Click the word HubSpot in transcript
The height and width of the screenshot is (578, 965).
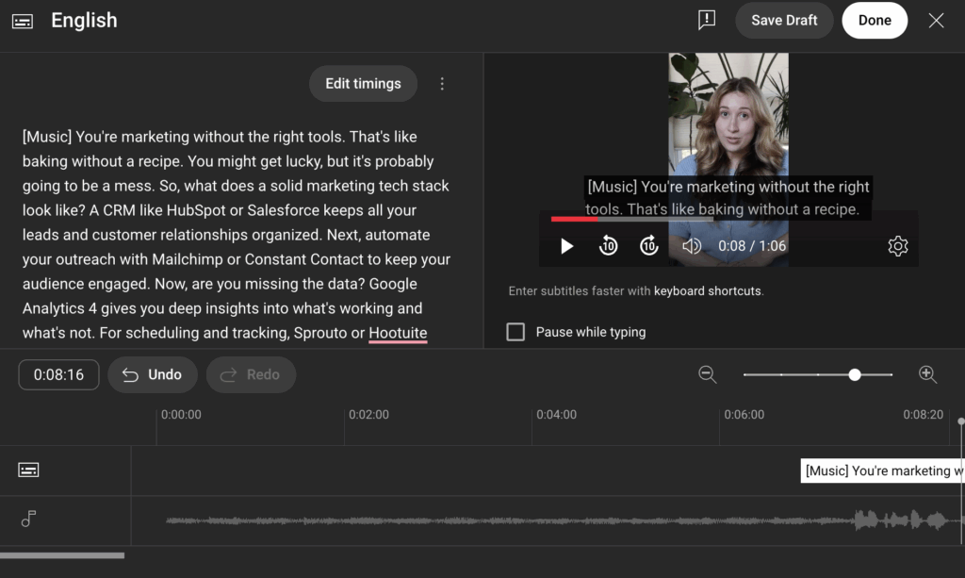click(196, 210)
